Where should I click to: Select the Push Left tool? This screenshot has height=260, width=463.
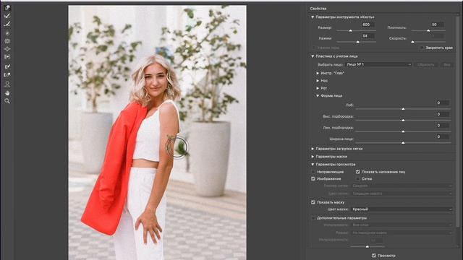pos(7,56)
